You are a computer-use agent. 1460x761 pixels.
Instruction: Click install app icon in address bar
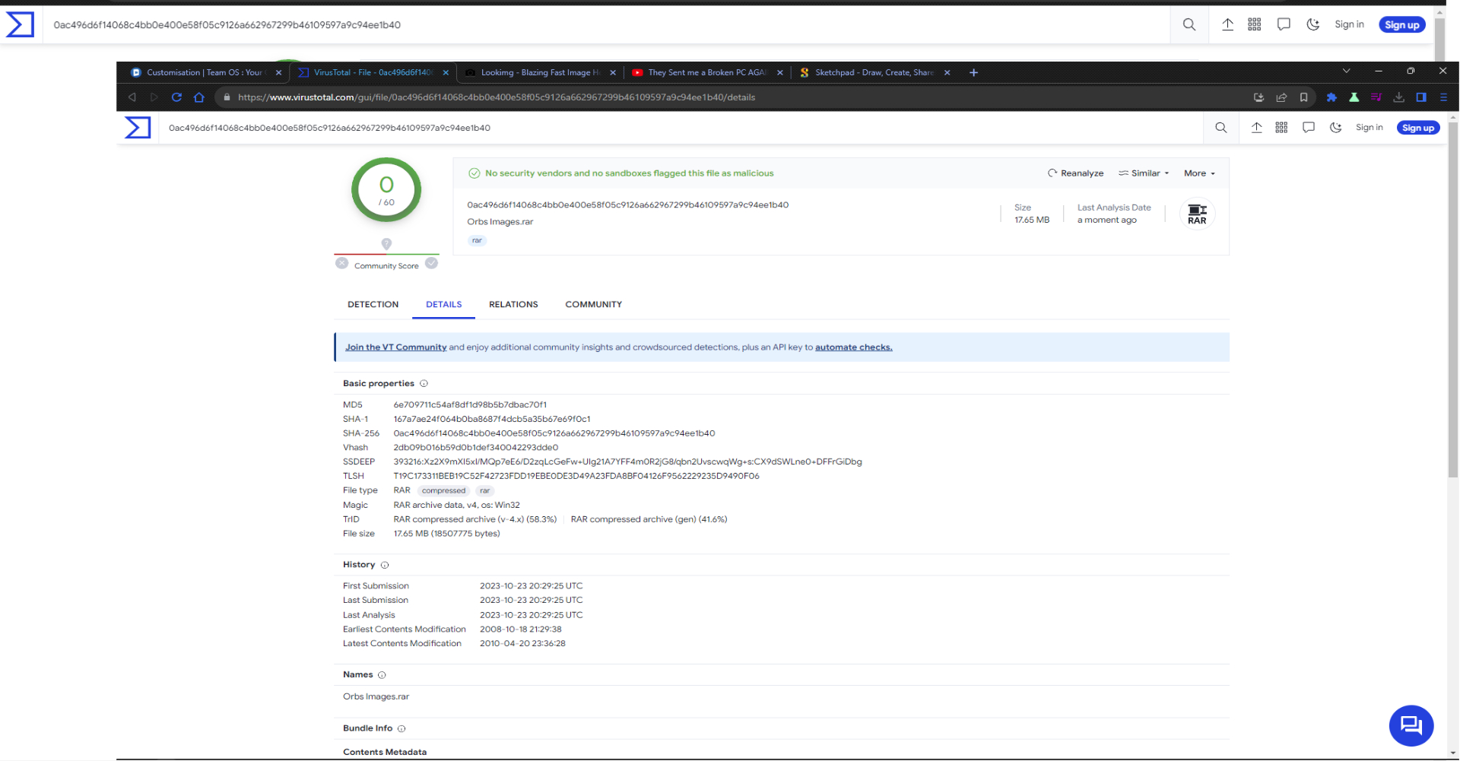1259,97
